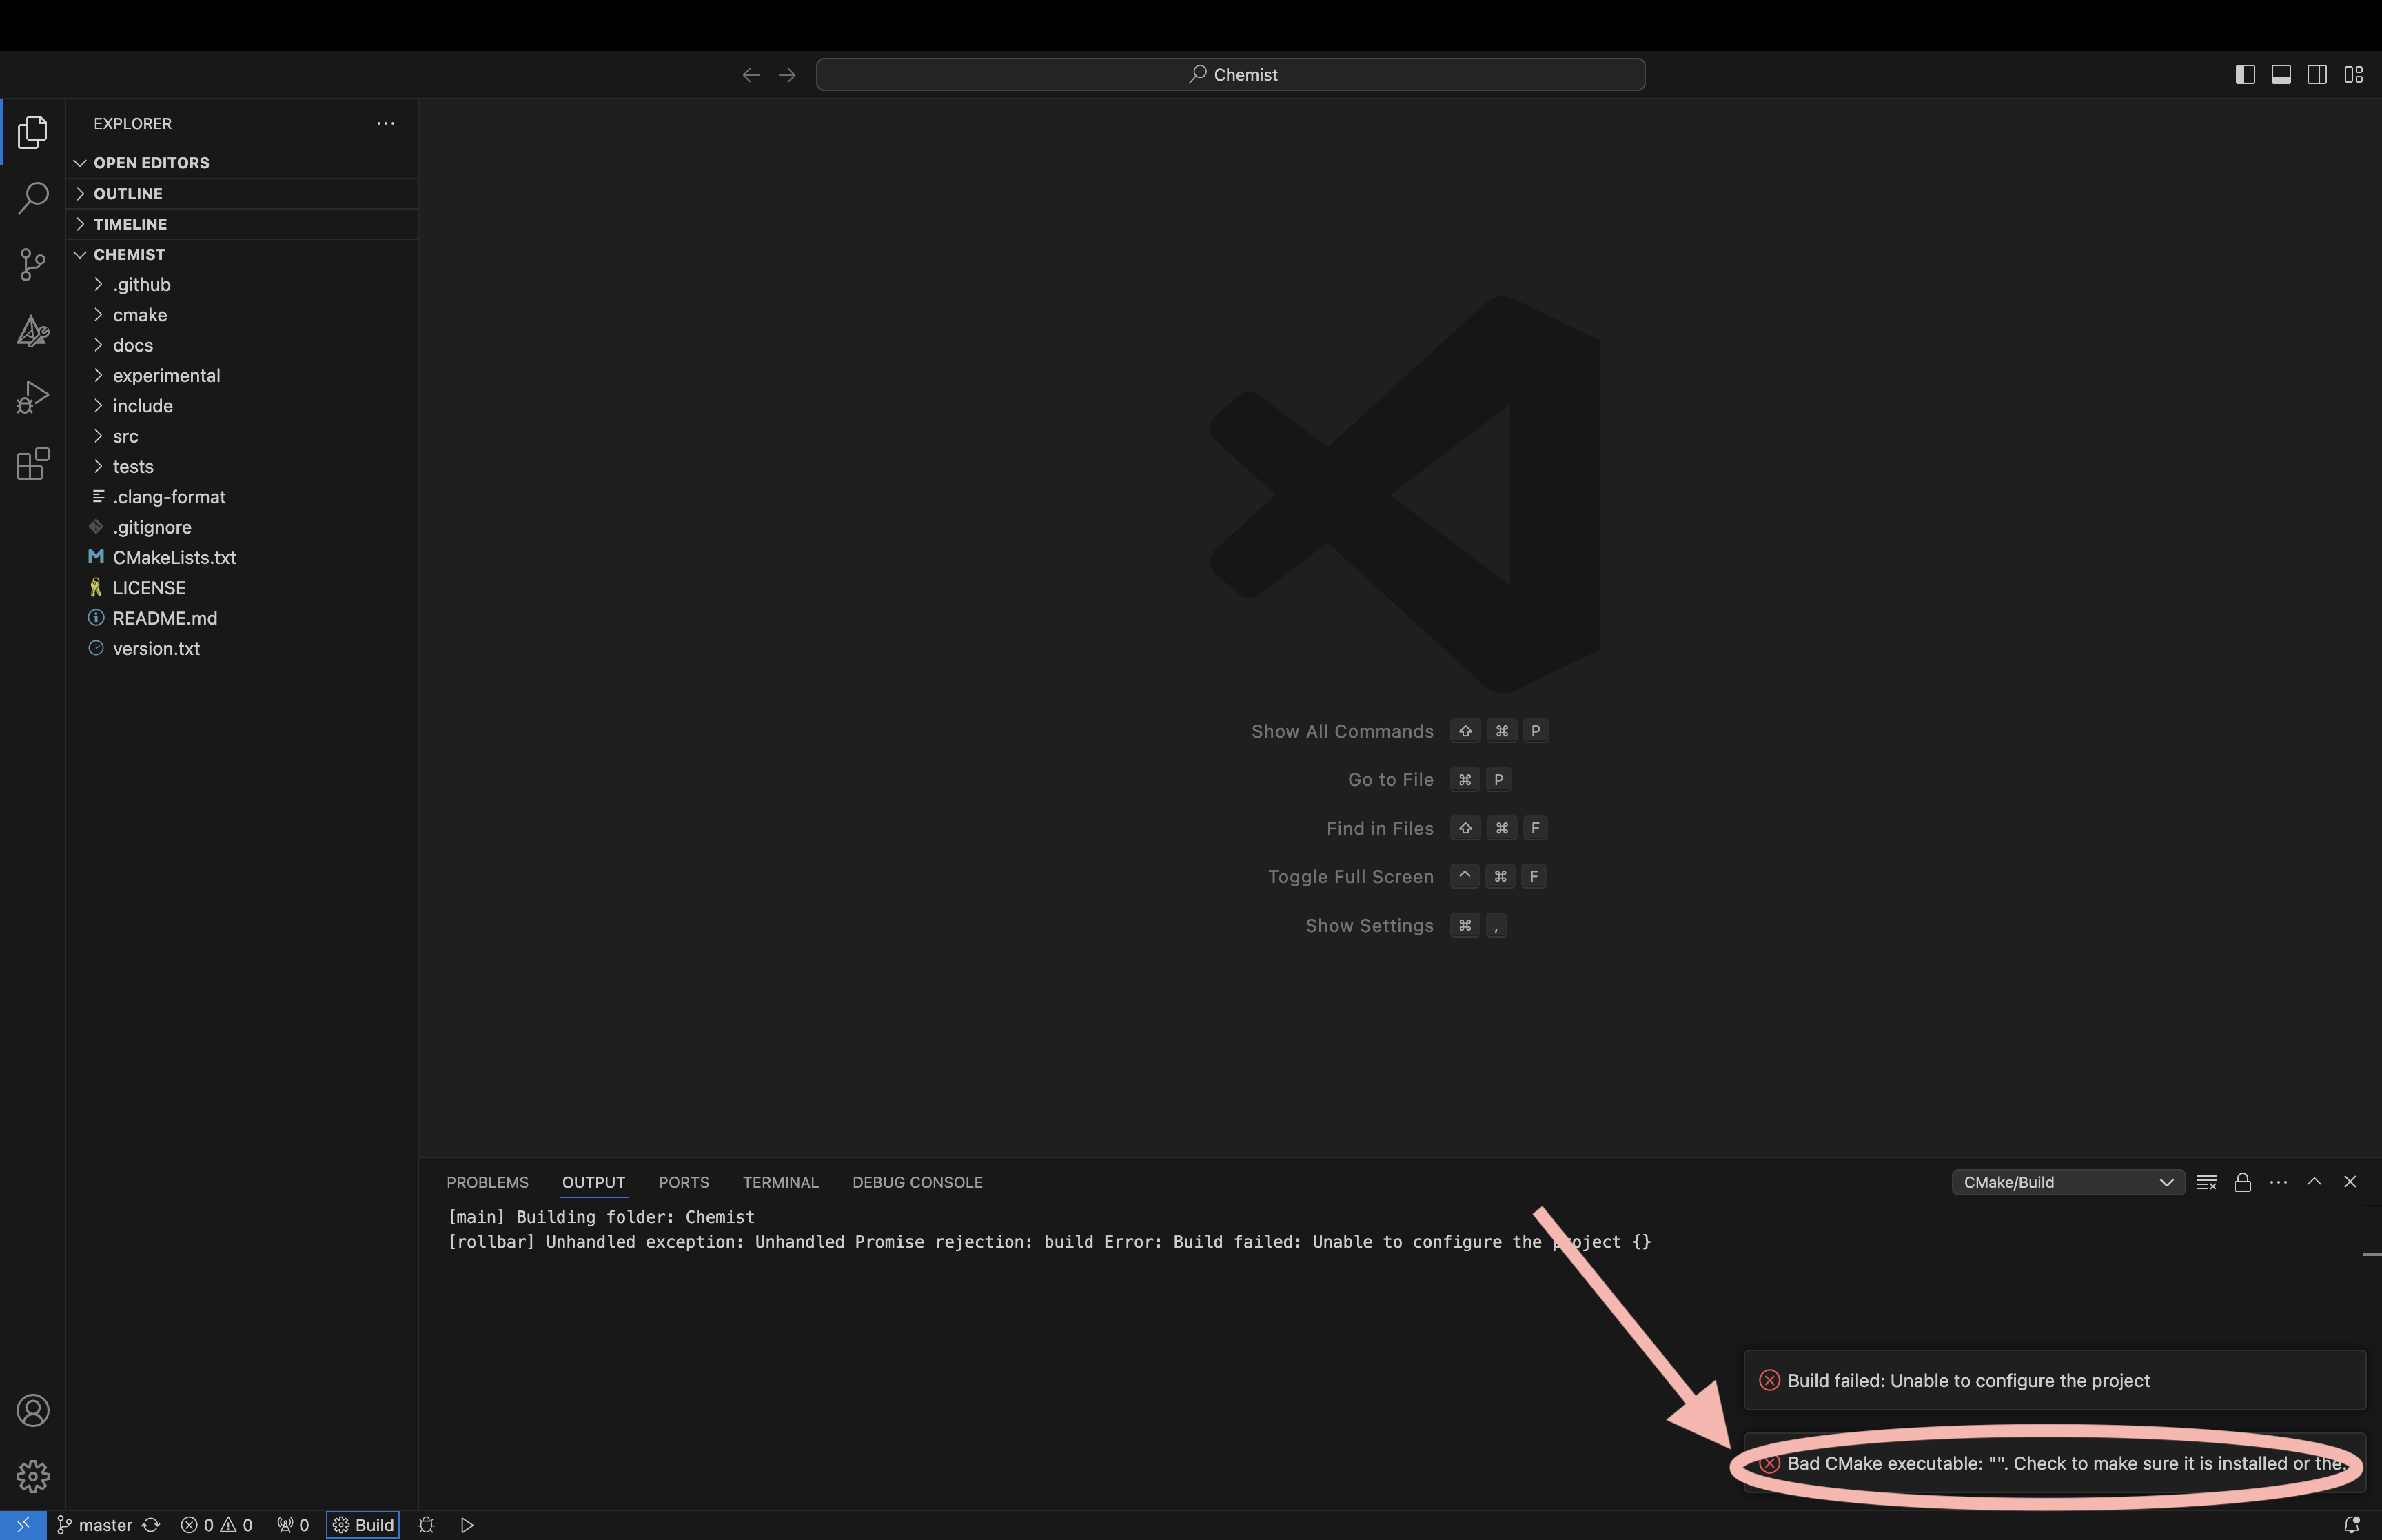2382x1540 pixels.
Task: Expand the tests folder
Action: tap(242, 467)
